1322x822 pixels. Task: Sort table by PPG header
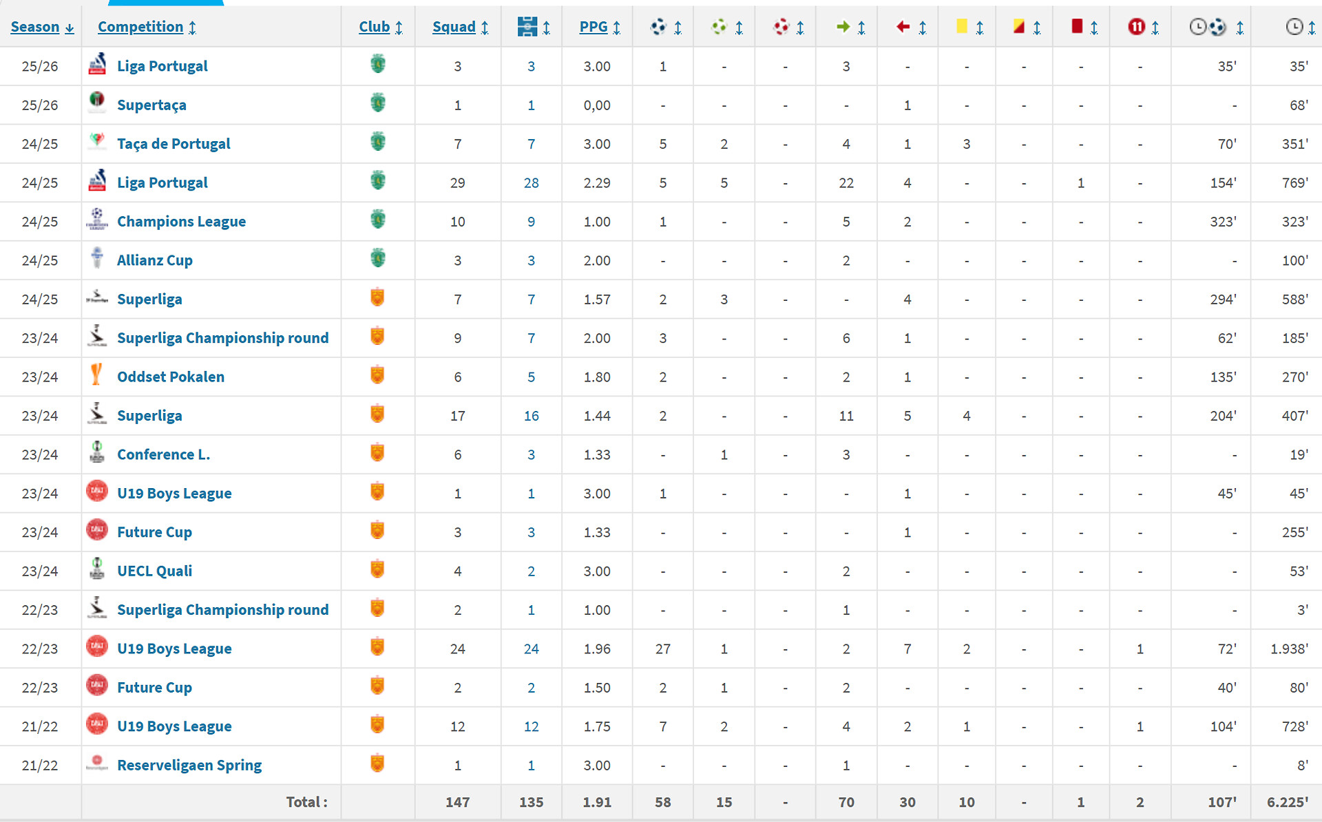(593, 27)
